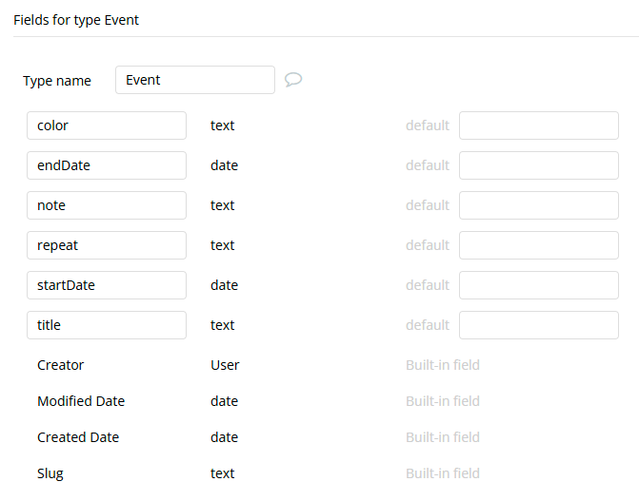This screenshot has width=639, height=501.
Task: Click the title field name box
Action: click(x=106, y=325)
